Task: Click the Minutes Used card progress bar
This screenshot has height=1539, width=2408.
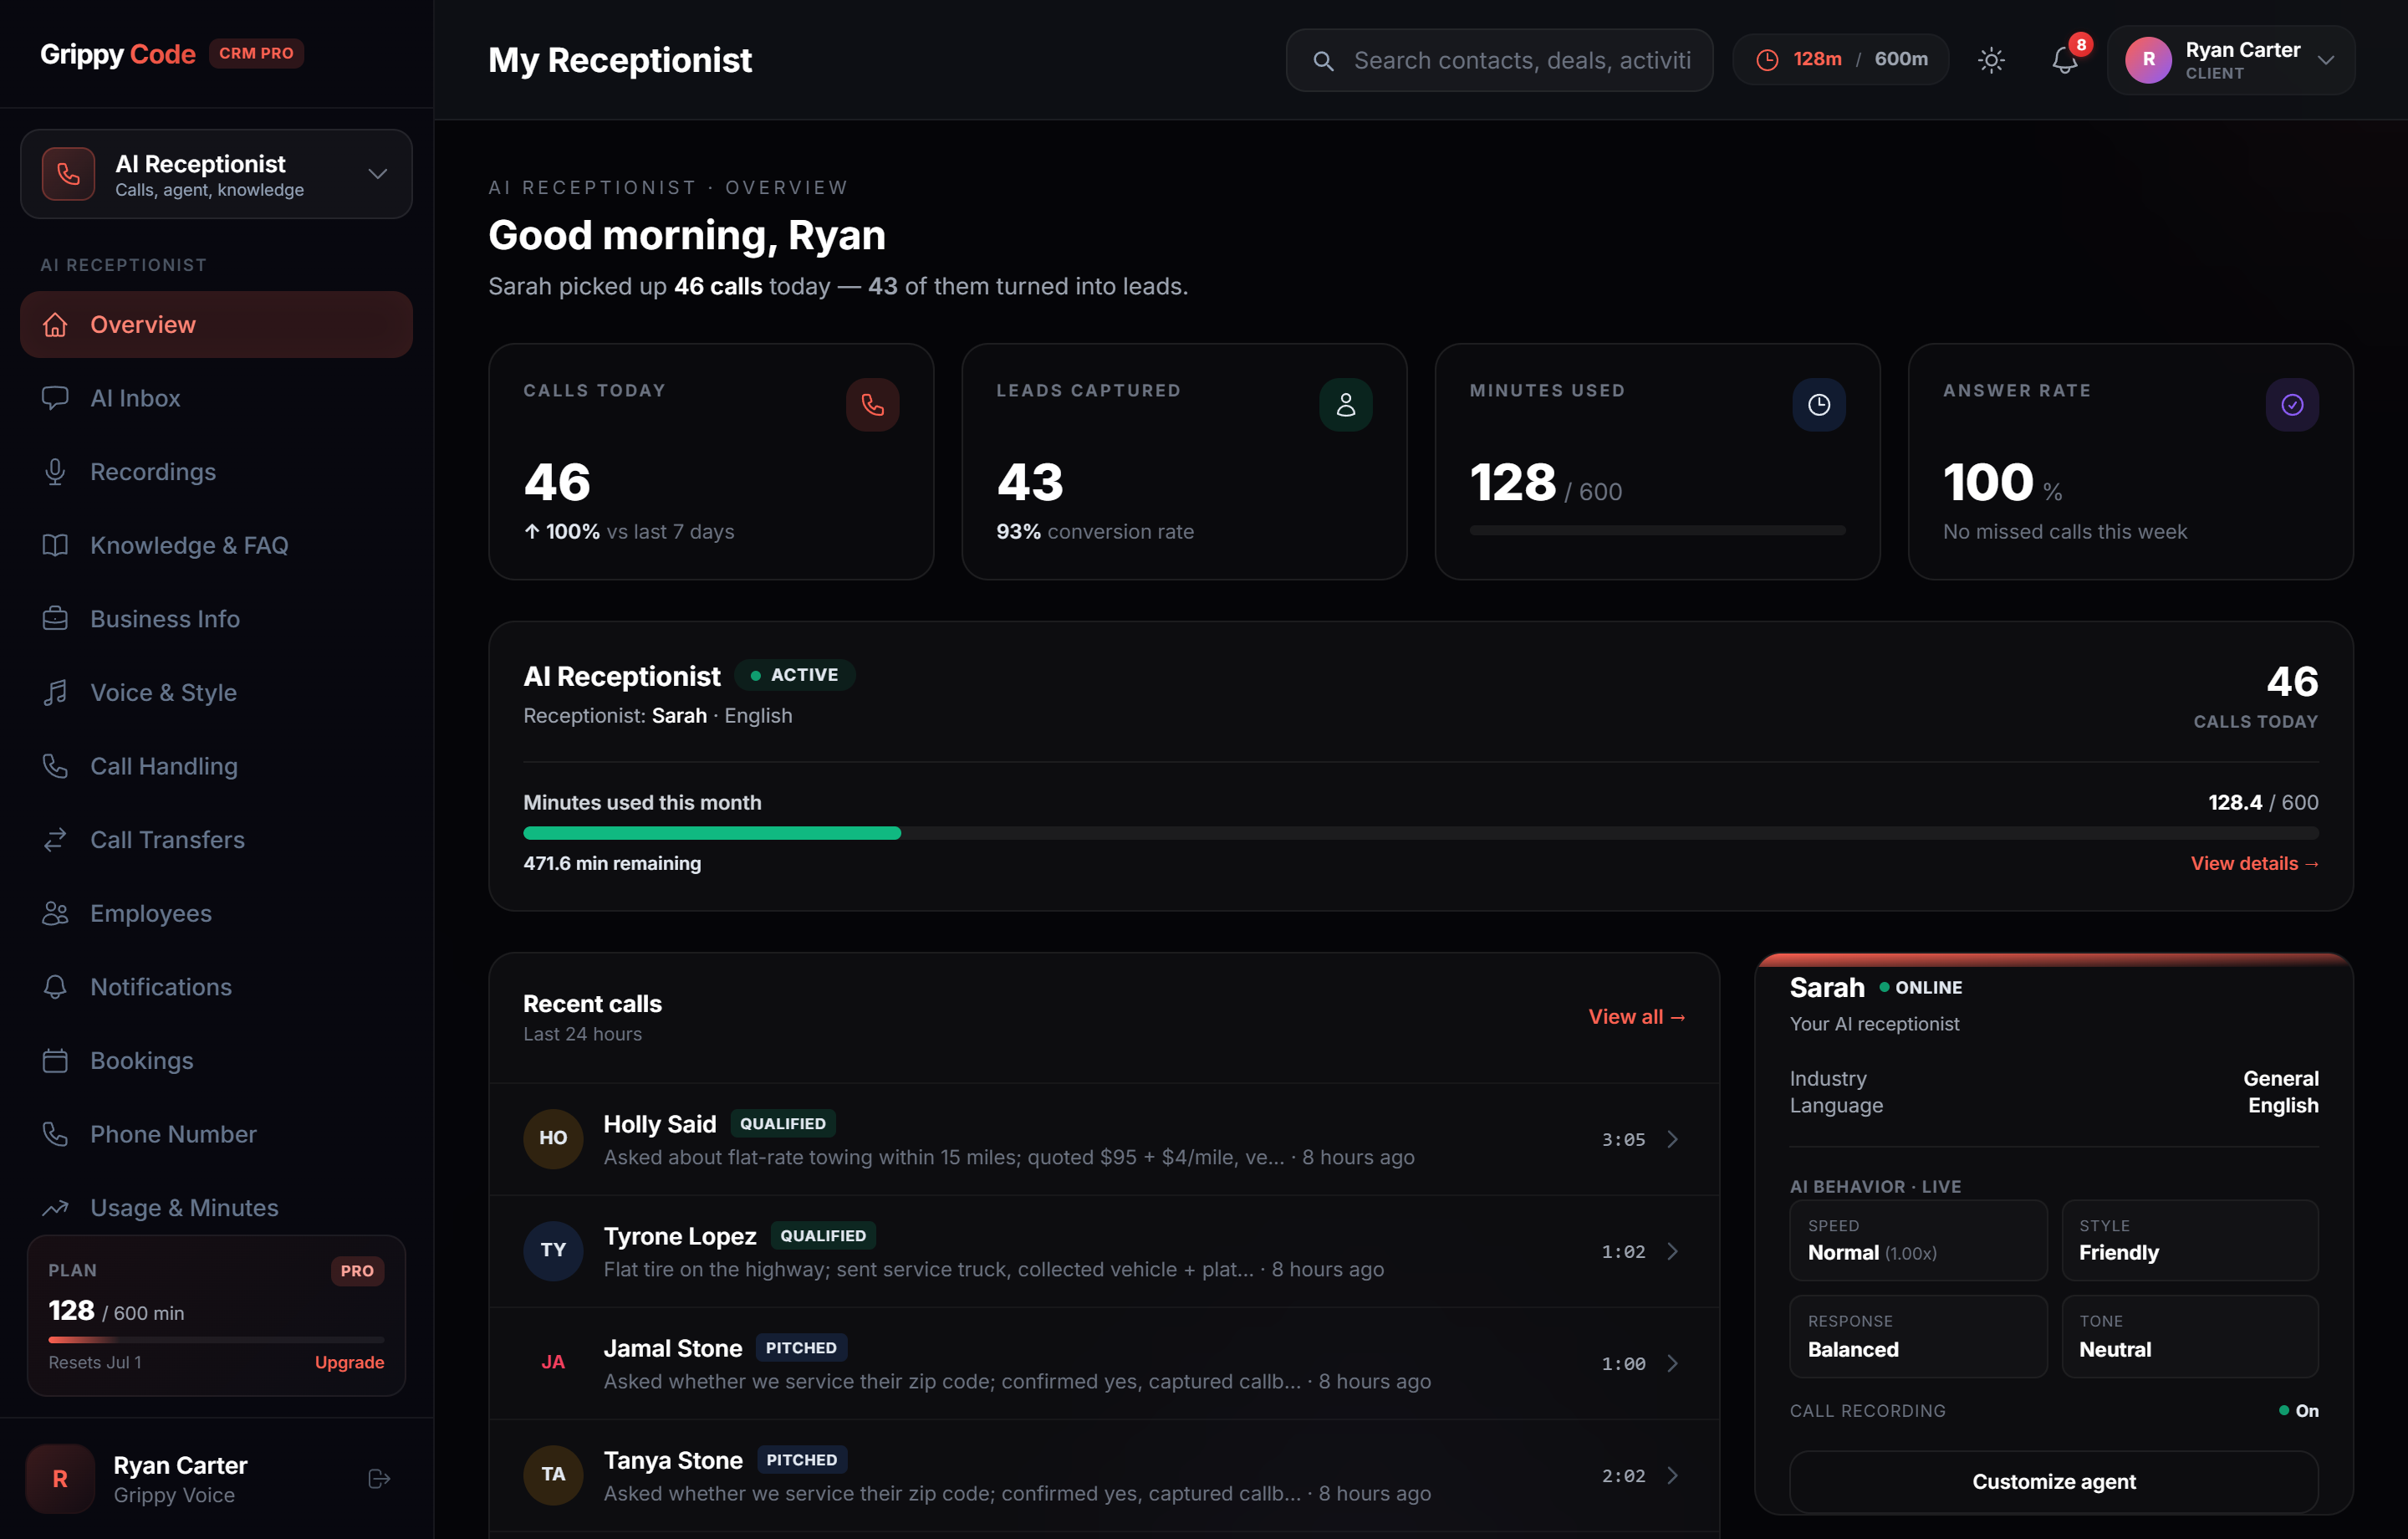Action: pos(1657,530)
